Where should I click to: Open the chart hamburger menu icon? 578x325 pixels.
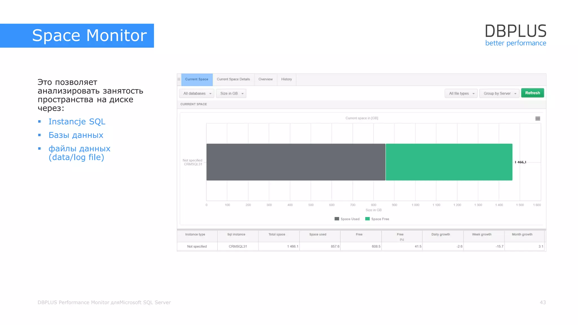(537, 119)
